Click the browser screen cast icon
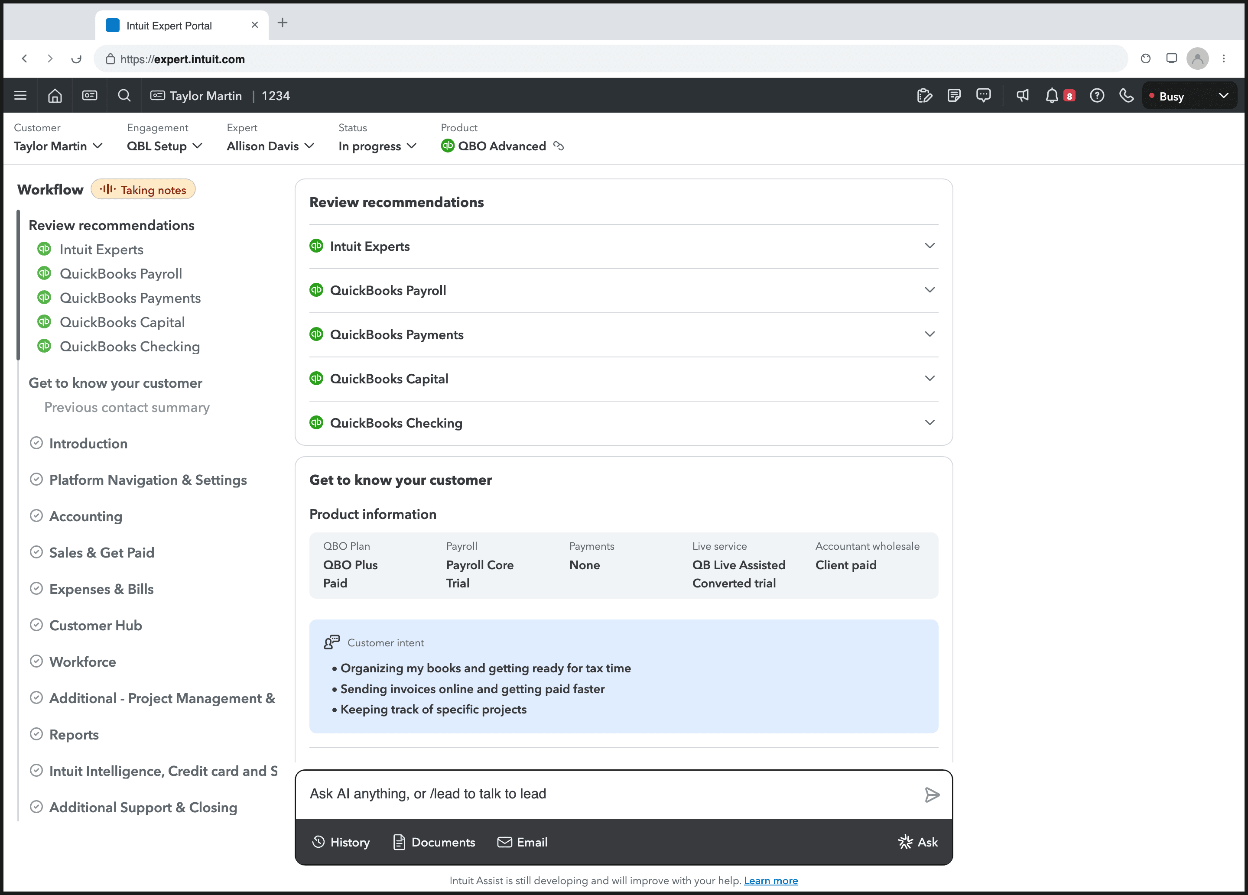 1171,58
